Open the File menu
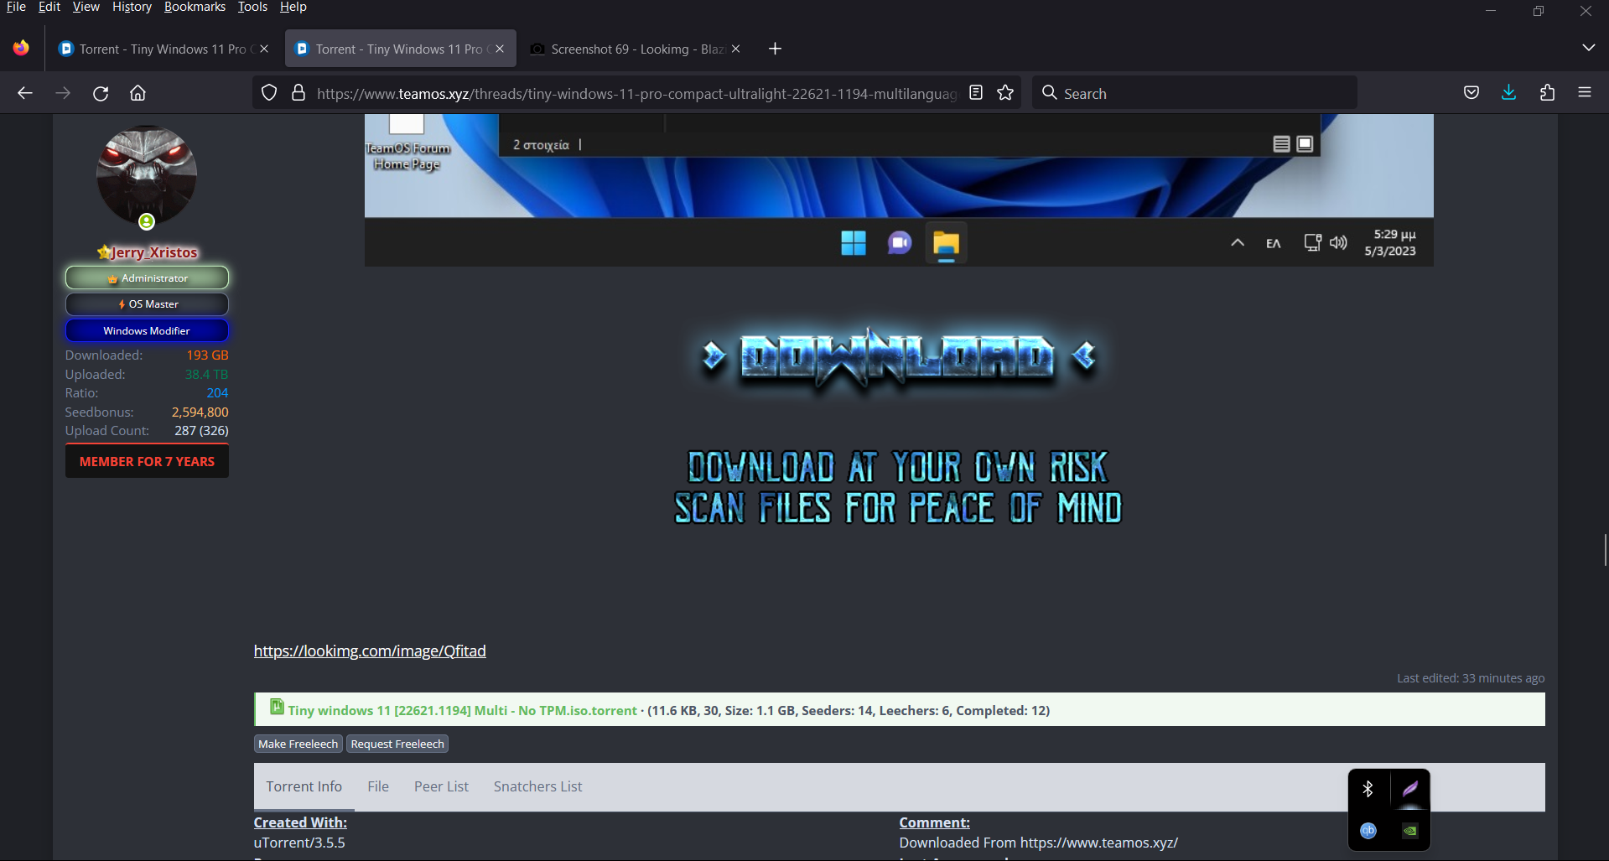This screenshot has height=861, width=1609. tap(16, 7)
